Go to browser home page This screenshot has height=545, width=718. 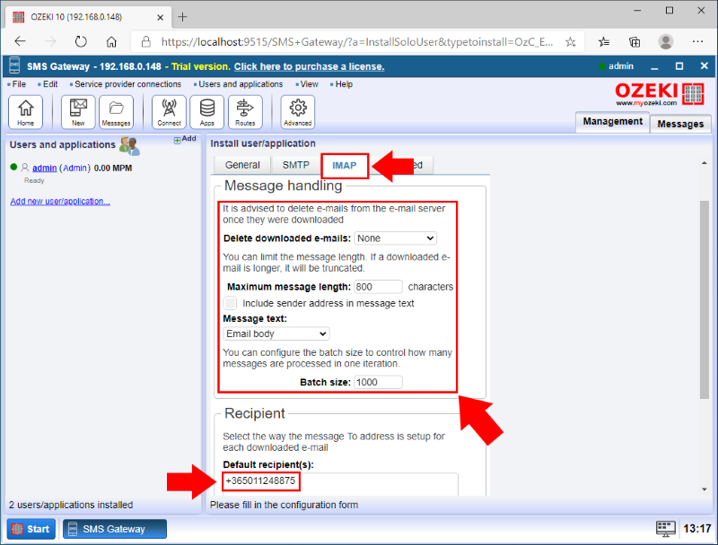click(x=111, y=42)
